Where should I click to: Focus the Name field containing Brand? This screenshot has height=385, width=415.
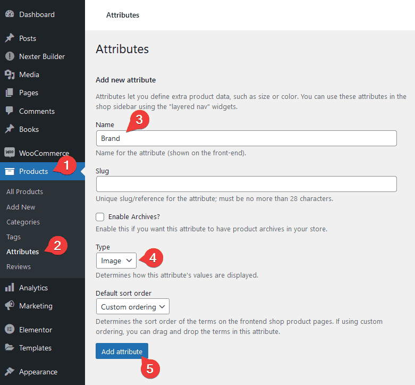pyautogui.click(x=247, y=138)
